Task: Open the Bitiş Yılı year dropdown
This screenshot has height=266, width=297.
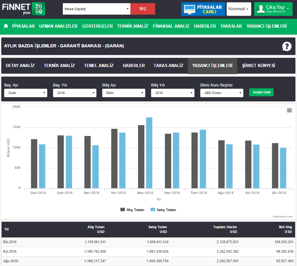Action: click(x=173, y=93)
